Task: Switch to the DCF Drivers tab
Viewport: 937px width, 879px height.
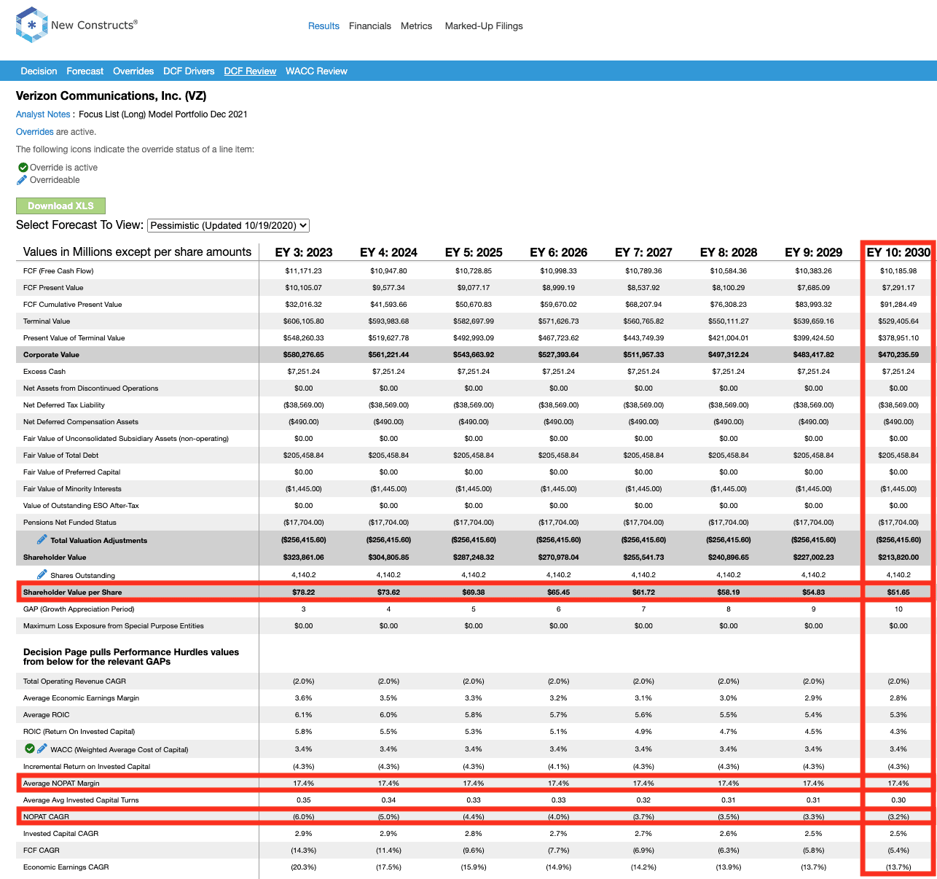Action: (189, 71)
